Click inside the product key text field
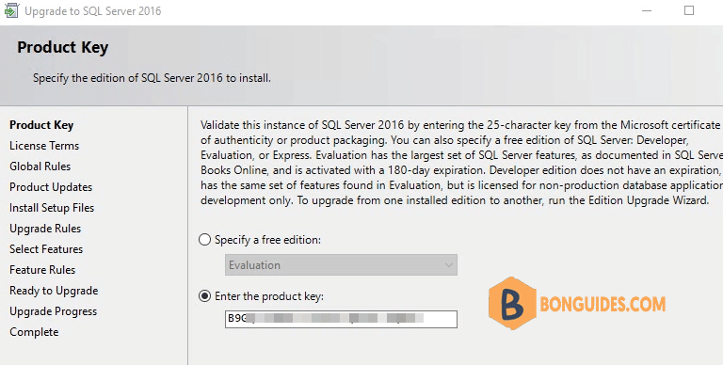Viewport: 723px width, 365px height. pyautogui.click(x=341, y=319)
